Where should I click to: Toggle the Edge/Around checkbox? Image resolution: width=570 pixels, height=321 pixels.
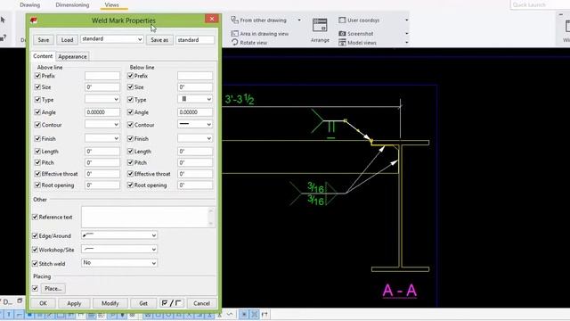[x=35, y=235]
